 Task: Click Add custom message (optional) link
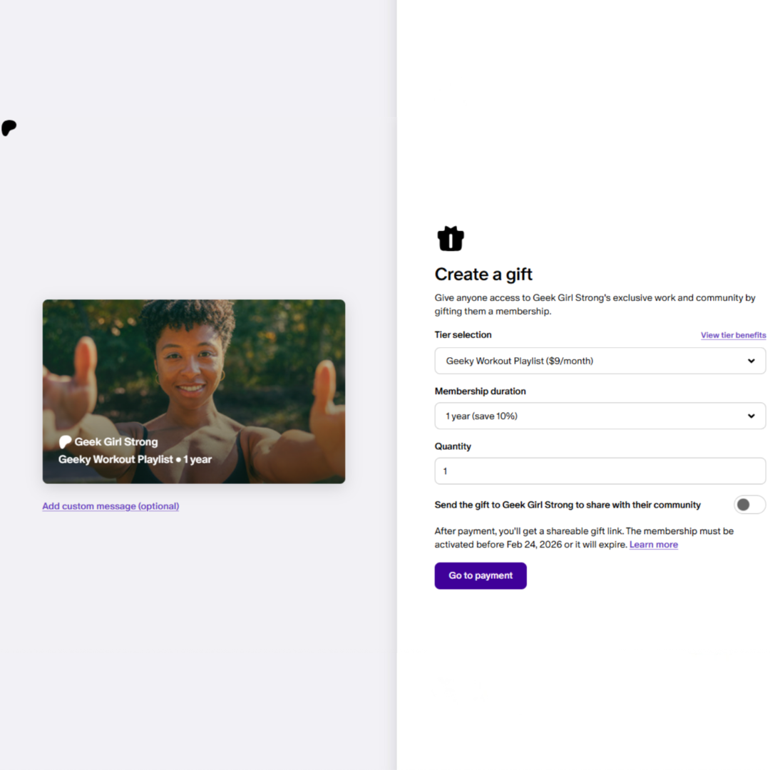(111, 505)
